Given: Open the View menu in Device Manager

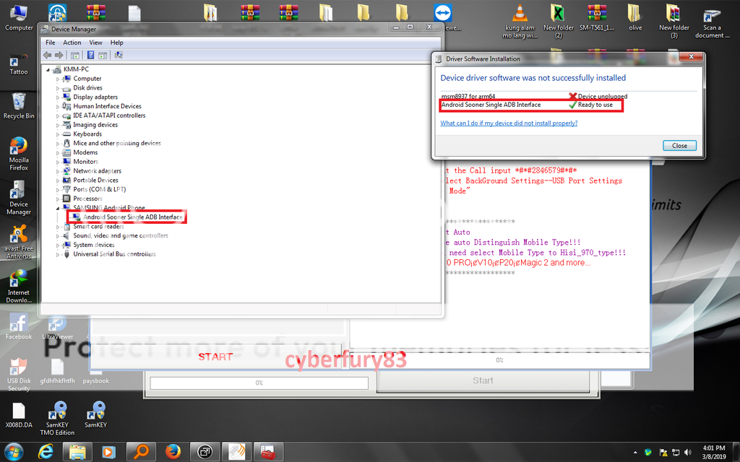Looking at the screenshot, I should [x=95, y=43].
